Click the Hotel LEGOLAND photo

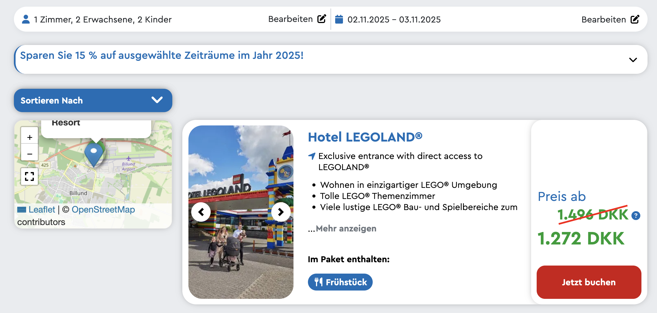click(x=241, y=166)
